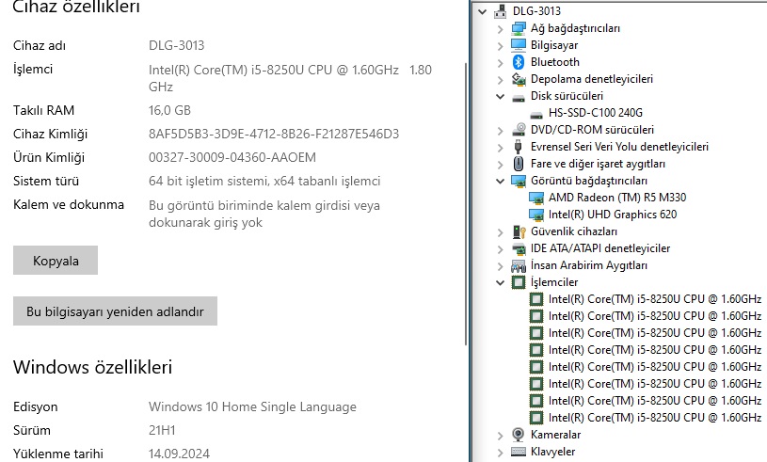Viewport: 767px width, 462px height.
Task: Click the Güvenlik cihazları key icon
Action: [x=519, y=231]
